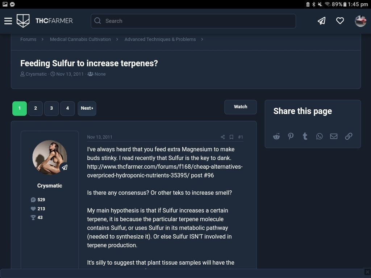The height and width of the screenshot is (278, 371).
Task: Click the share icon on post #1
Action: click(x=223, y=137)
